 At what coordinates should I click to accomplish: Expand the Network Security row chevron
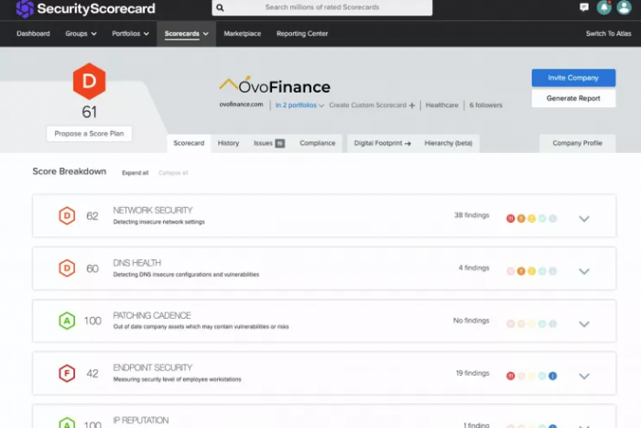[584, 218]
